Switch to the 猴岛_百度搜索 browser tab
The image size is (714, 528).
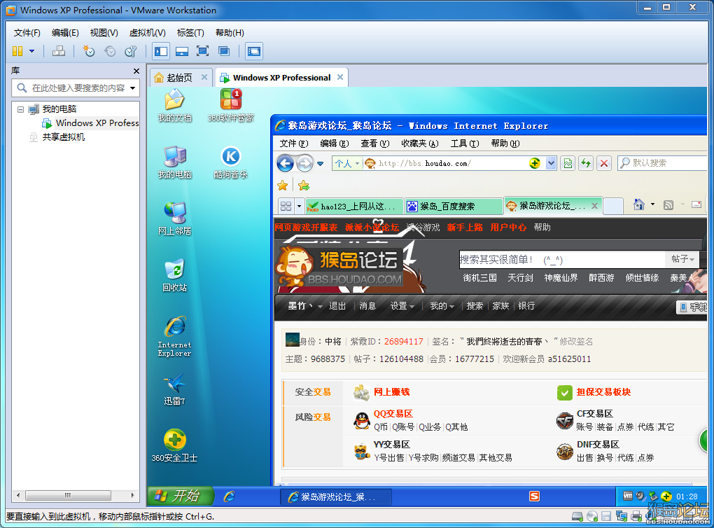click(x=454, y=207)
